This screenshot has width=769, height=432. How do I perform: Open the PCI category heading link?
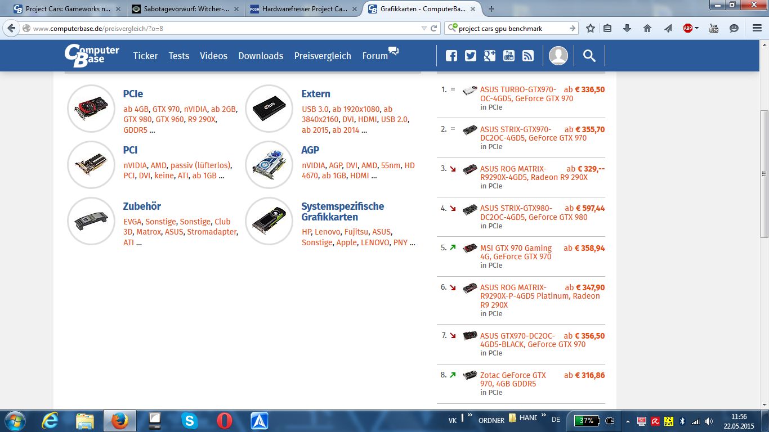click(x=131, y=150)
